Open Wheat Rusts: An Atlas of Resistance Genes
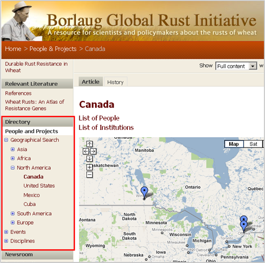 [x=35, y=105]
